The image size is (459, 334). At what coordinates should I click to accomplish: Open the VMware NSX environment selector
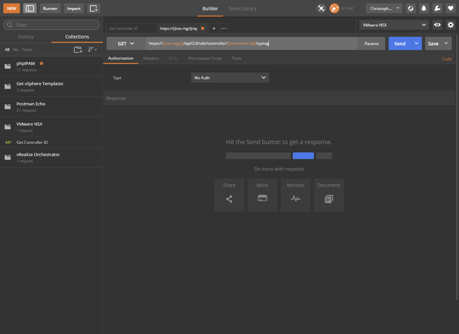click(394, 25)
